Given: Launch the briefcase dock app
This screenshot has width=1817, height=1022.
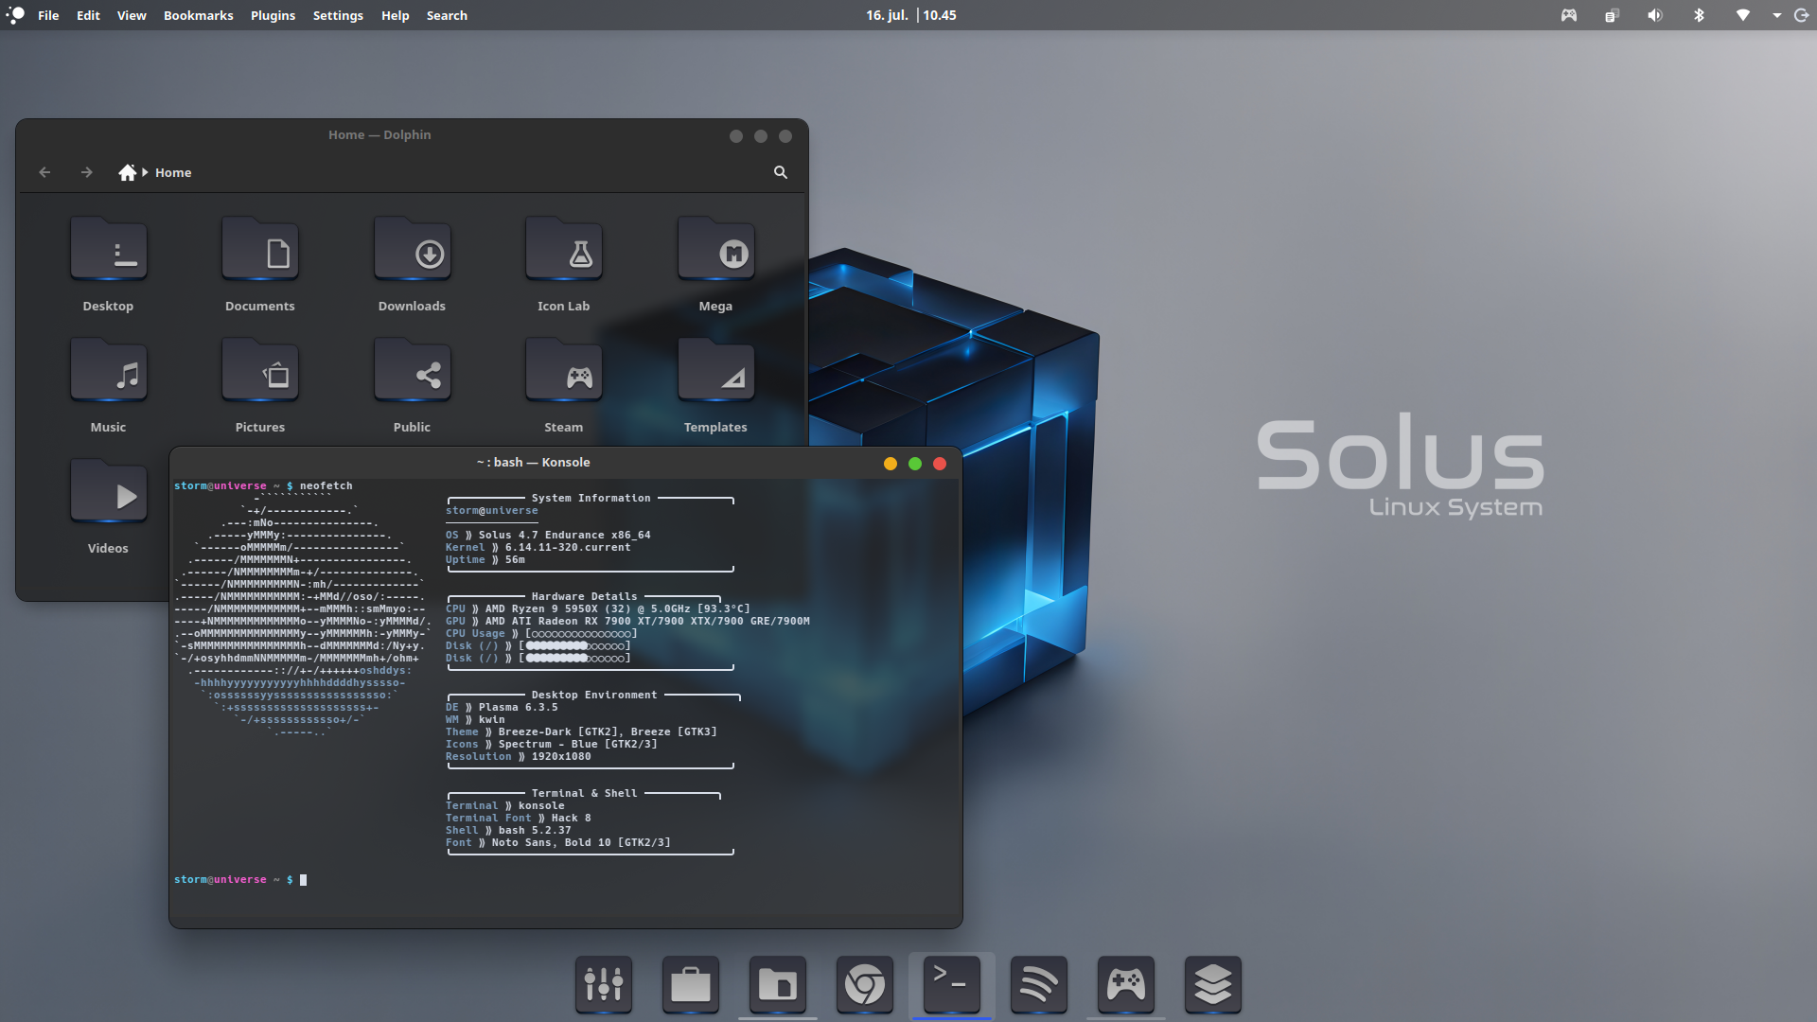Looking at the screenshot, I should (691, 984).
